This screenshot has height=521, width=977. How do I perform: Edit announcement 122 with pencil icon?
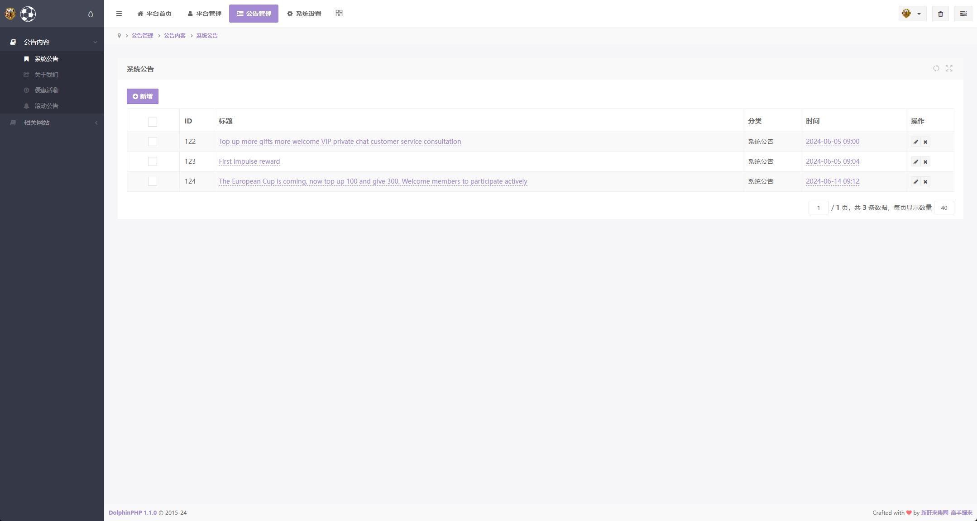click(915, 142)
